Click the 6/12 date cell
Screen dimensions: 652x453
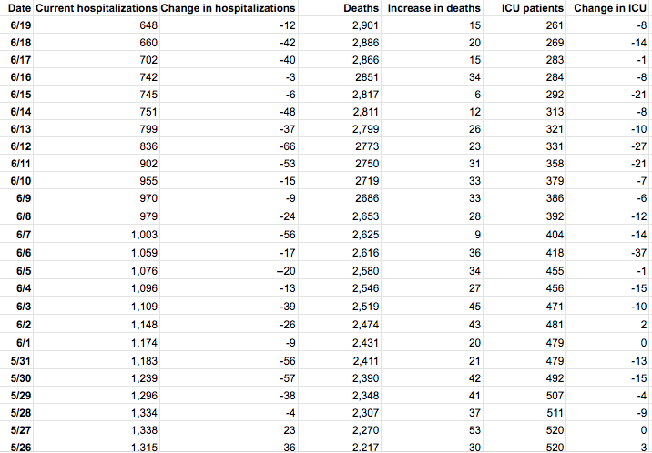click(x=20, y=146)
